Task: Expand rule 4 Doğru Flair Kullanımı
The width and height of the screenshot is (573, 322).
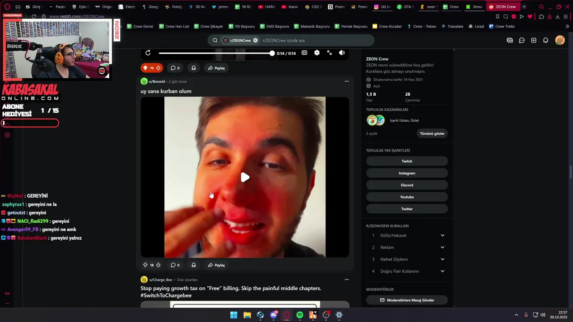Action: click(407, 271)
